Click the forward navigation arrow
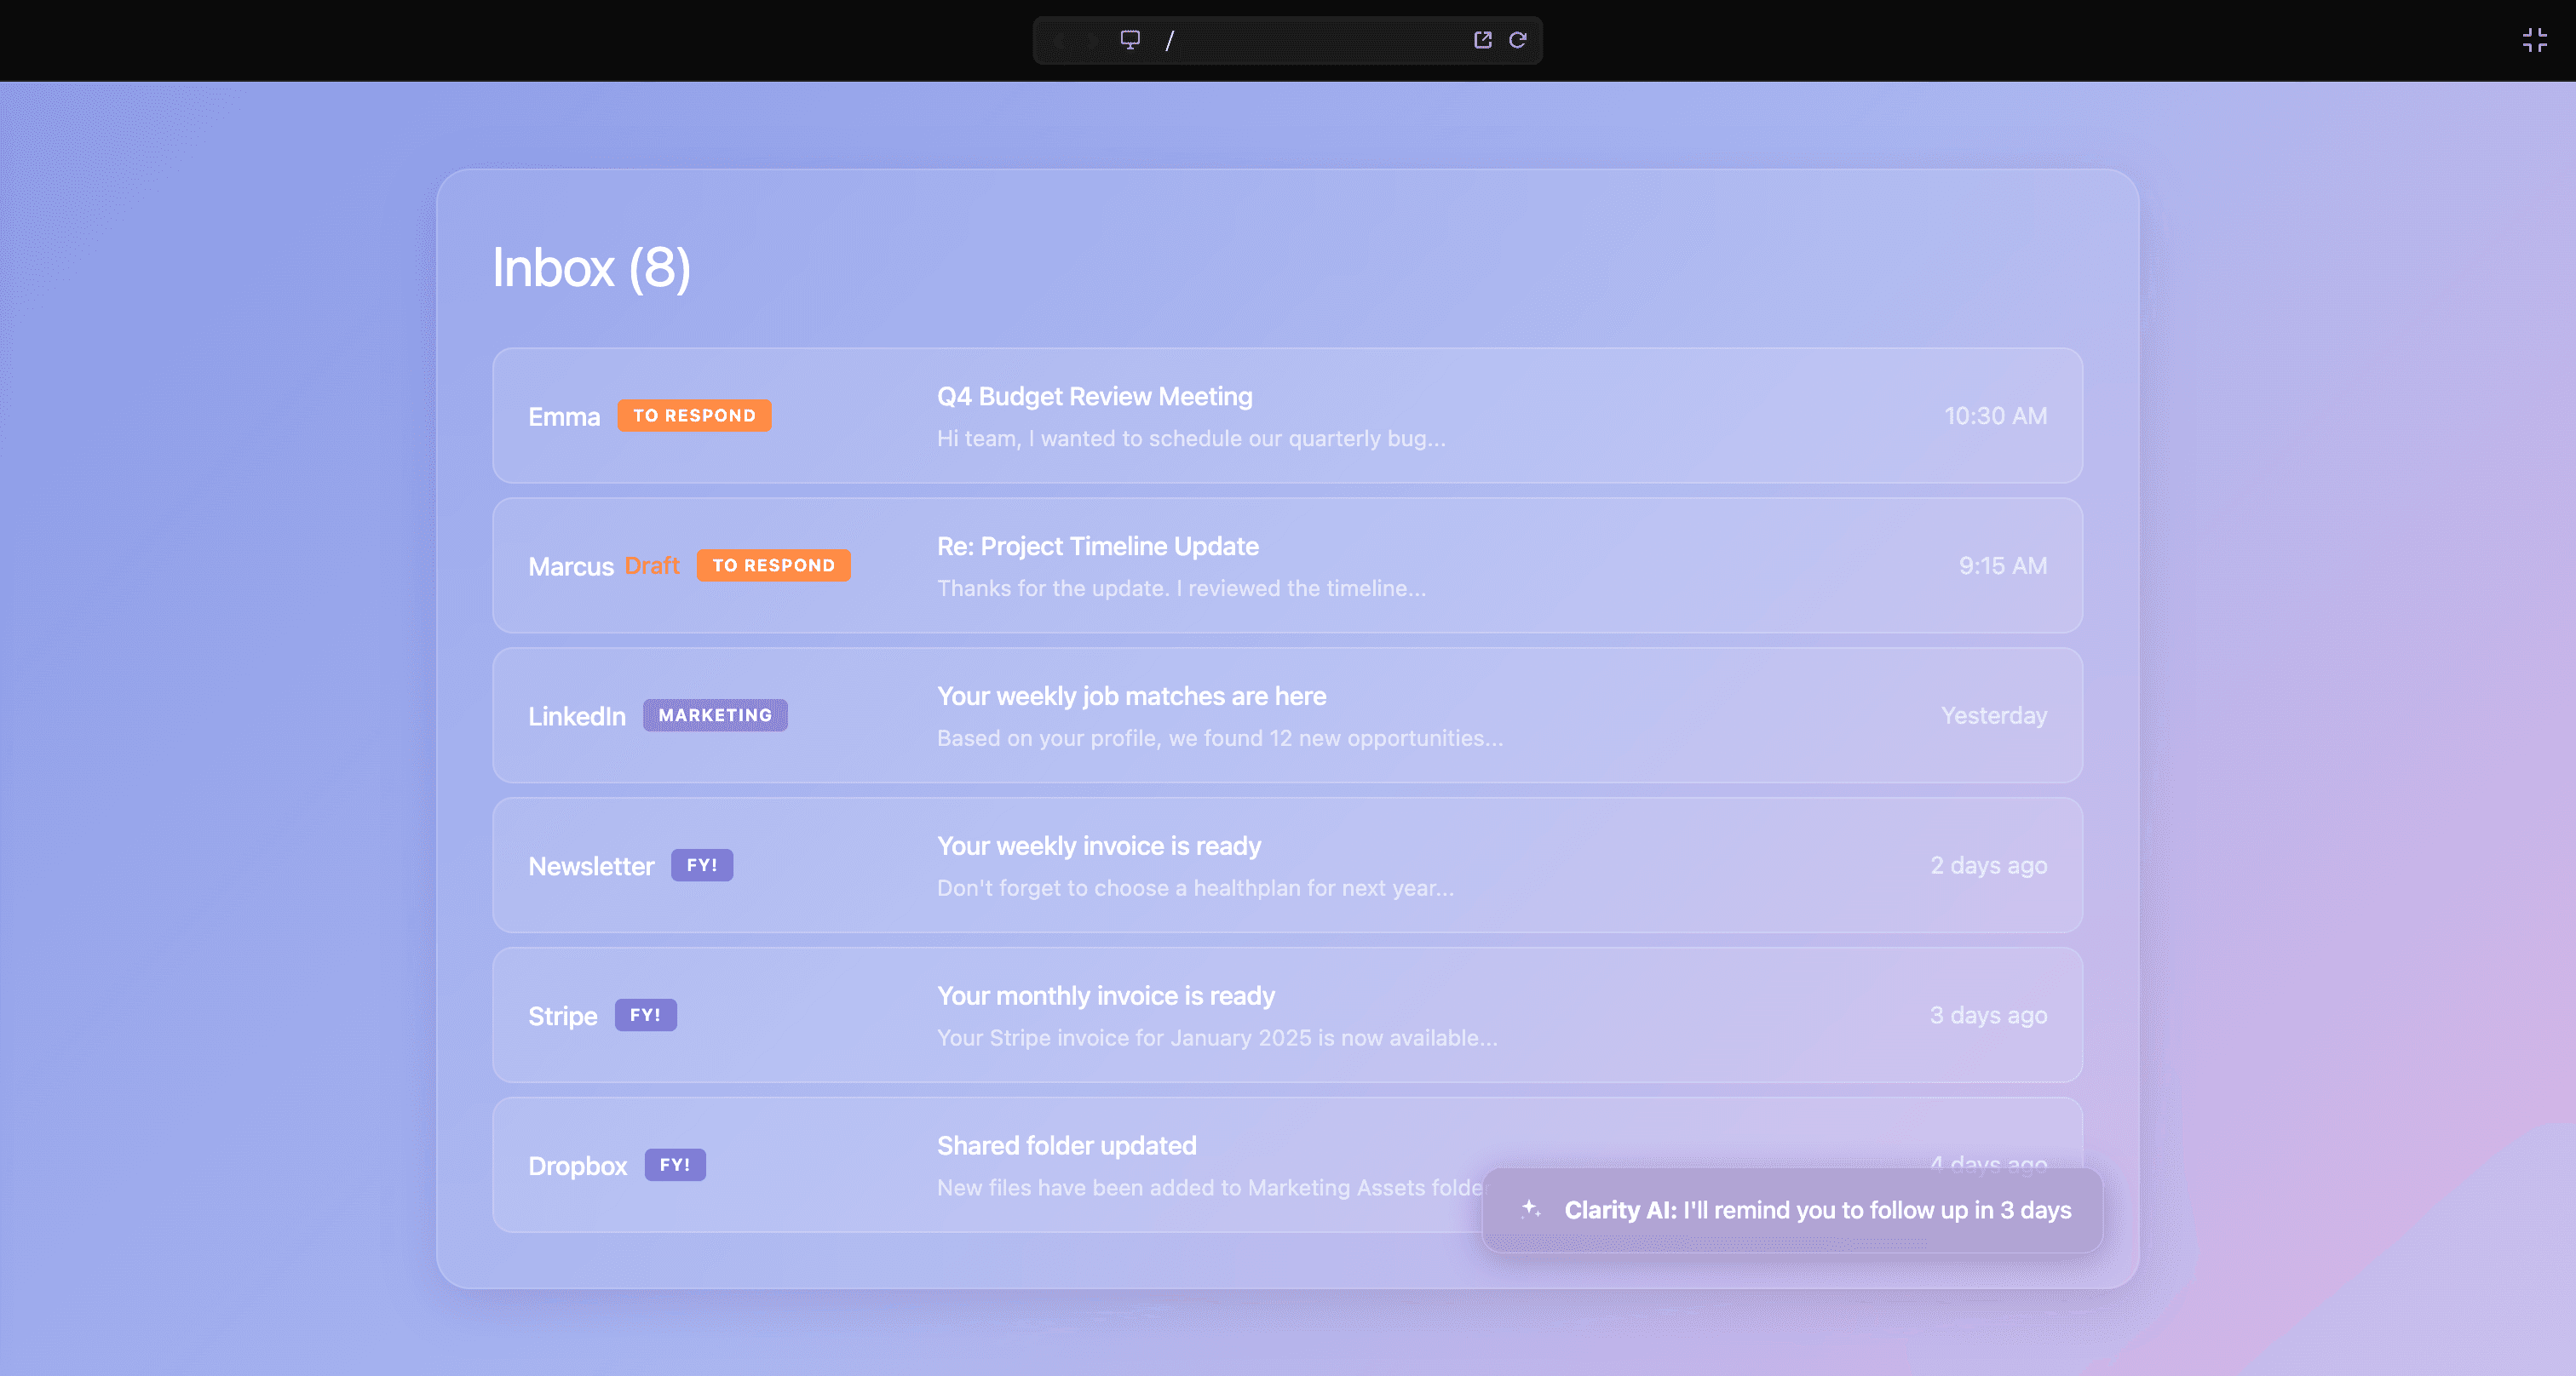Screen dimensions: 2576x1376 [1093, 40]
